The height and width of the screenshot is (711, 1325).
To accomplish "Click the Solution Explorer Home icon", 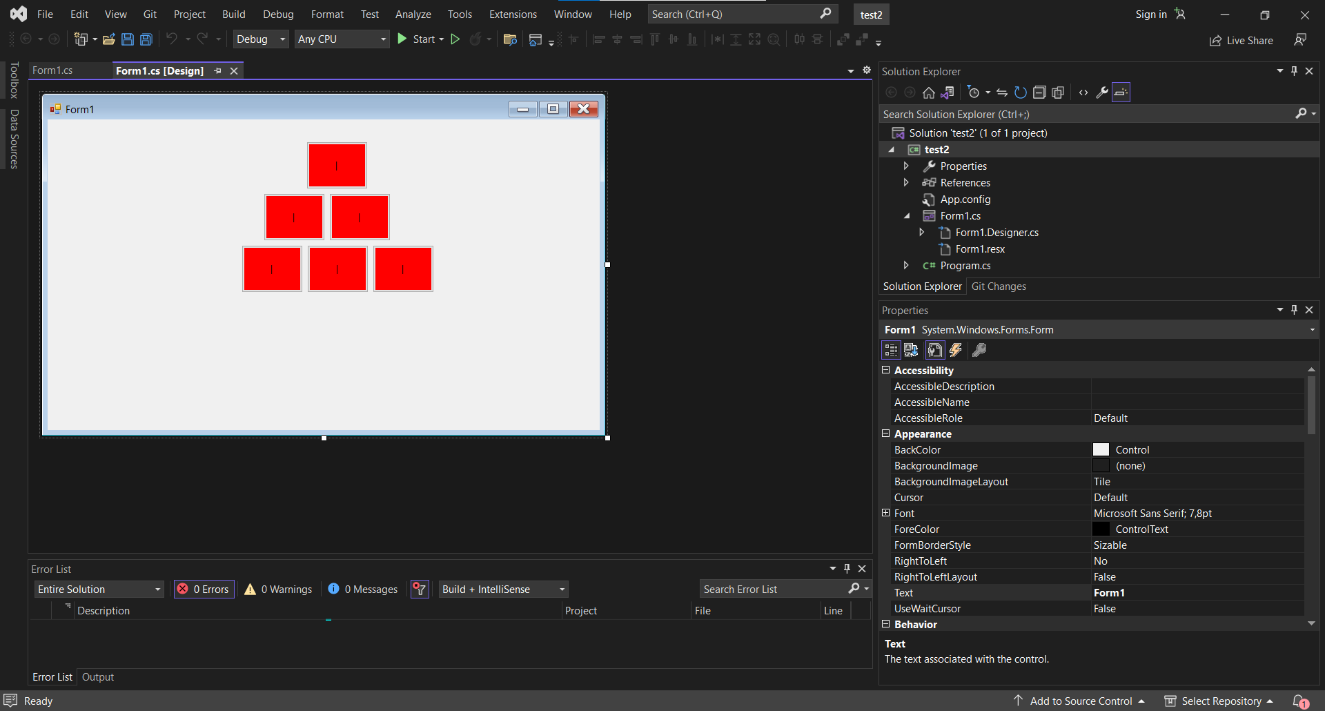I will point(929,92).
